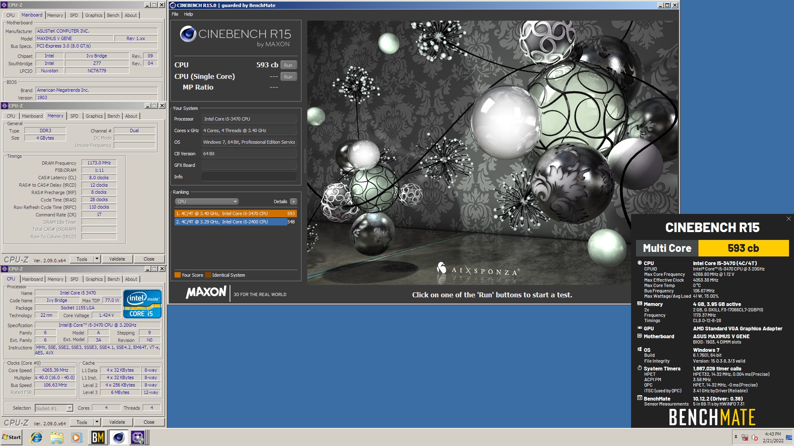Launch Windows Media Player taskbar icon

pos(77,437)
